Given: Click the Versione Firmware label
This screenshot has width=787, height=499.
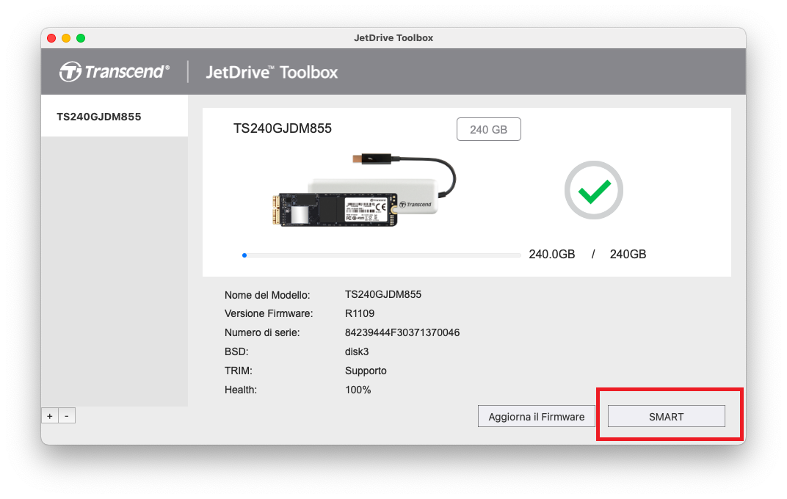Looking at the screenshot, I should coord(269,313).
